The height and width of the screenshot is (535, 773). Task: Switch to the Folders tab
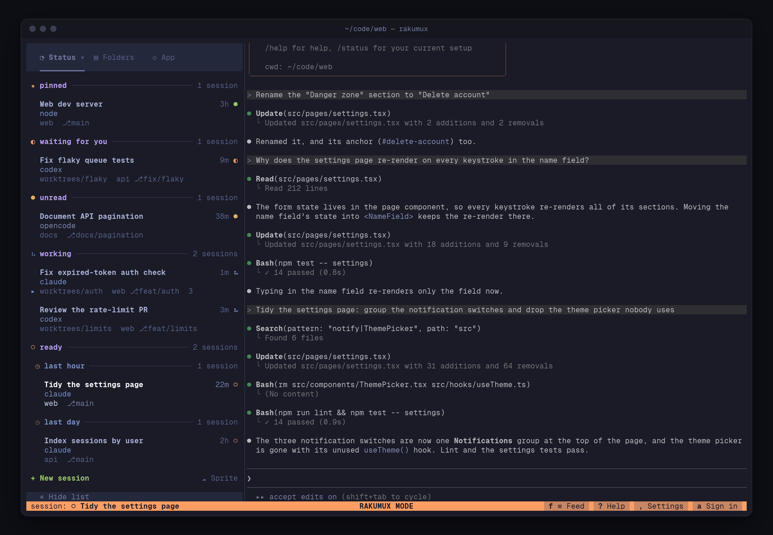(114, 57)
